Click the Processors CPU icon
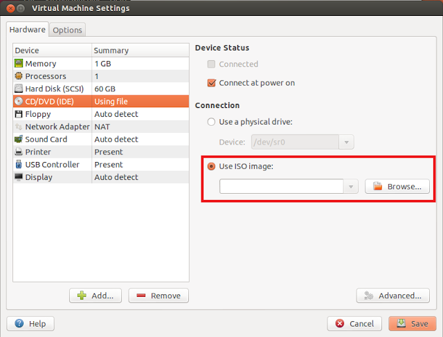The image size is (443, 337). 19,76
